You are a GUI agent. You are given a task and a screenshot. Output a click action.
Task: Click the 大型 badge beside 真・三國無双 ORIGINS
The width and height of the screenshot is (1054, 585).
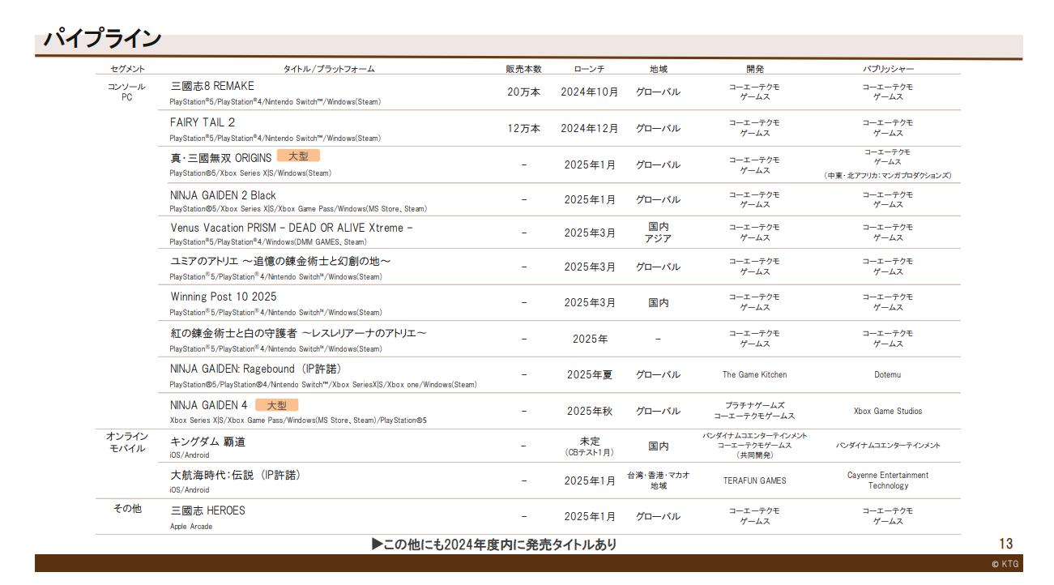[x=298, y=156]
